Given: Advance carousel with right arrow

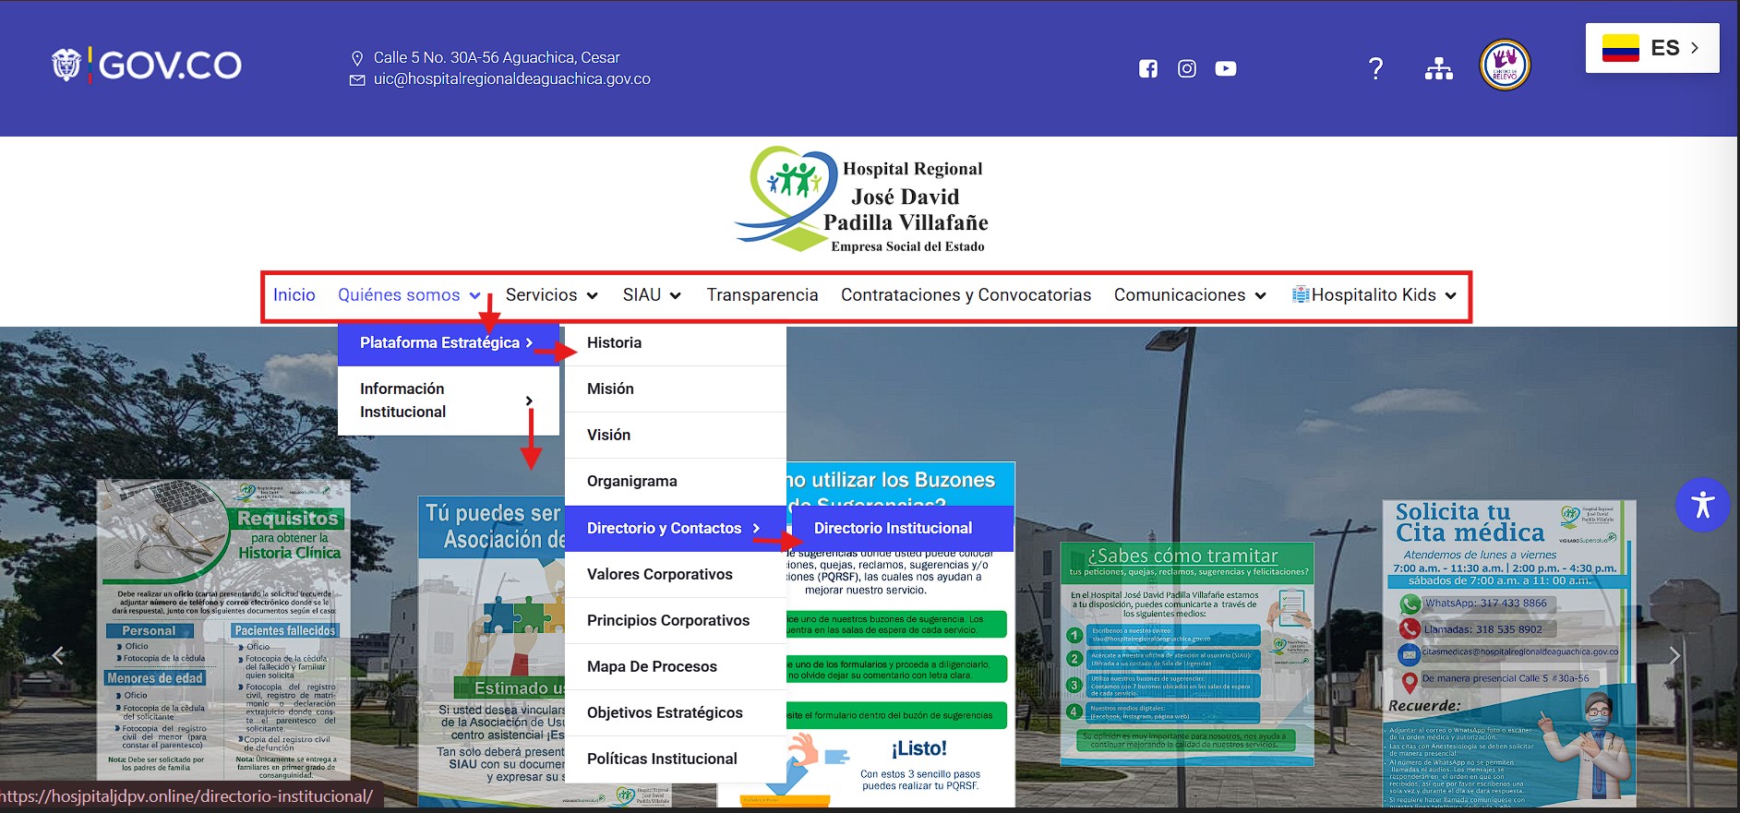Looking at the screenshot, I should coord(1674,655).
